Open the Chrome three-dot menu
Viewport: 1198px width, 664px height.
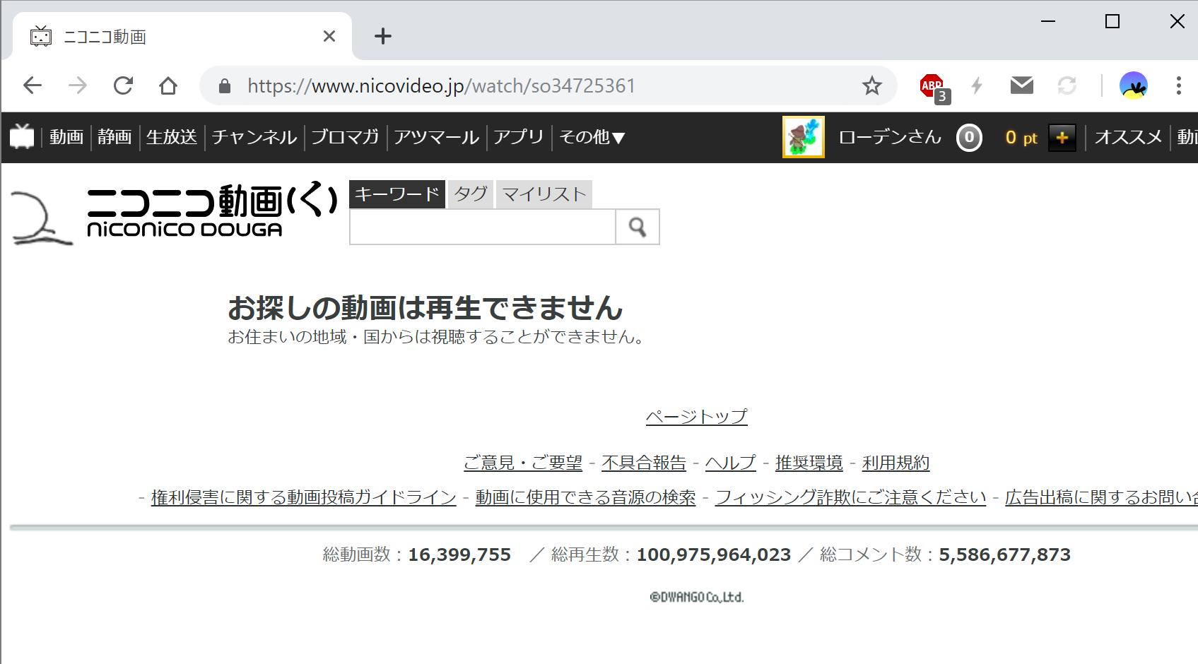pos(1178,86)
